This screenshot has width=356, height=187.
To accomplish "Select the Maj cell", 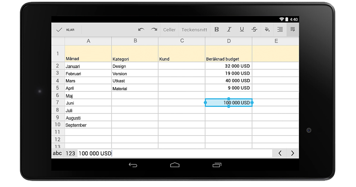I will tap(88, 95).
